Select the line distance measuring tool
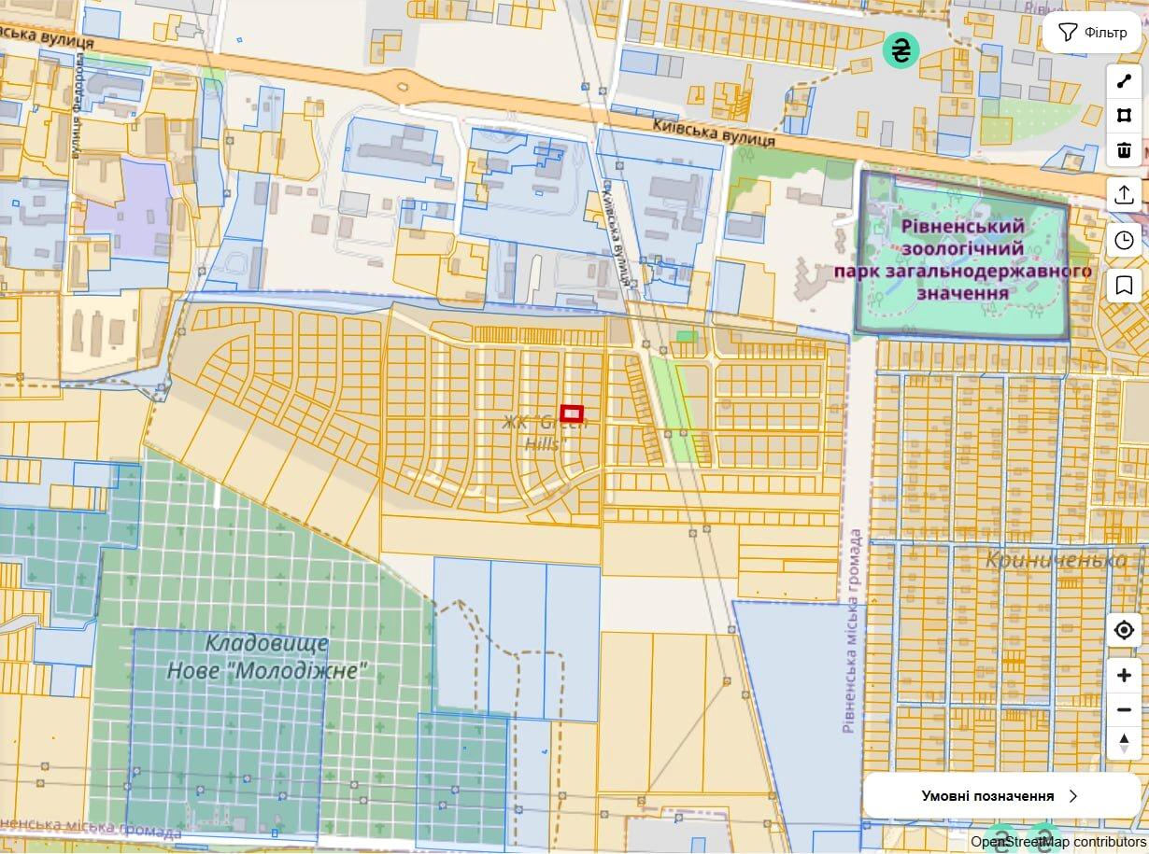Image resolution: width=1149 pixels, height=854 pixels. [x=1124, y=82]
